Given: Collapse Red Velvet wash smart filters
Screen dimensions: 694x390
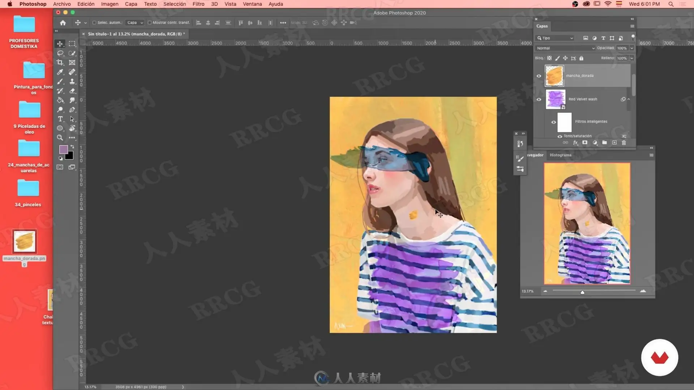Looking at the screenshot, I should [629, 99].
